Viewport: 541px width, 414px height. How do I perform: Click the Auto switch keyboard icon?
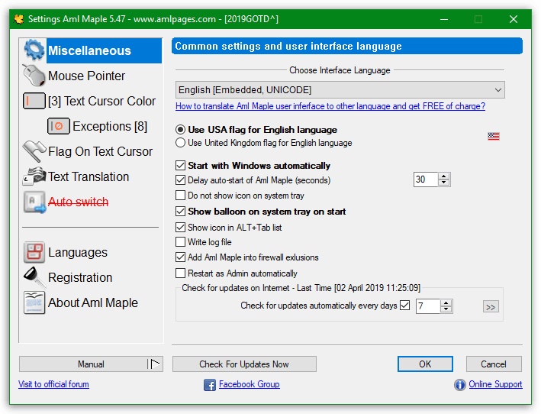[x=34, y=202]
